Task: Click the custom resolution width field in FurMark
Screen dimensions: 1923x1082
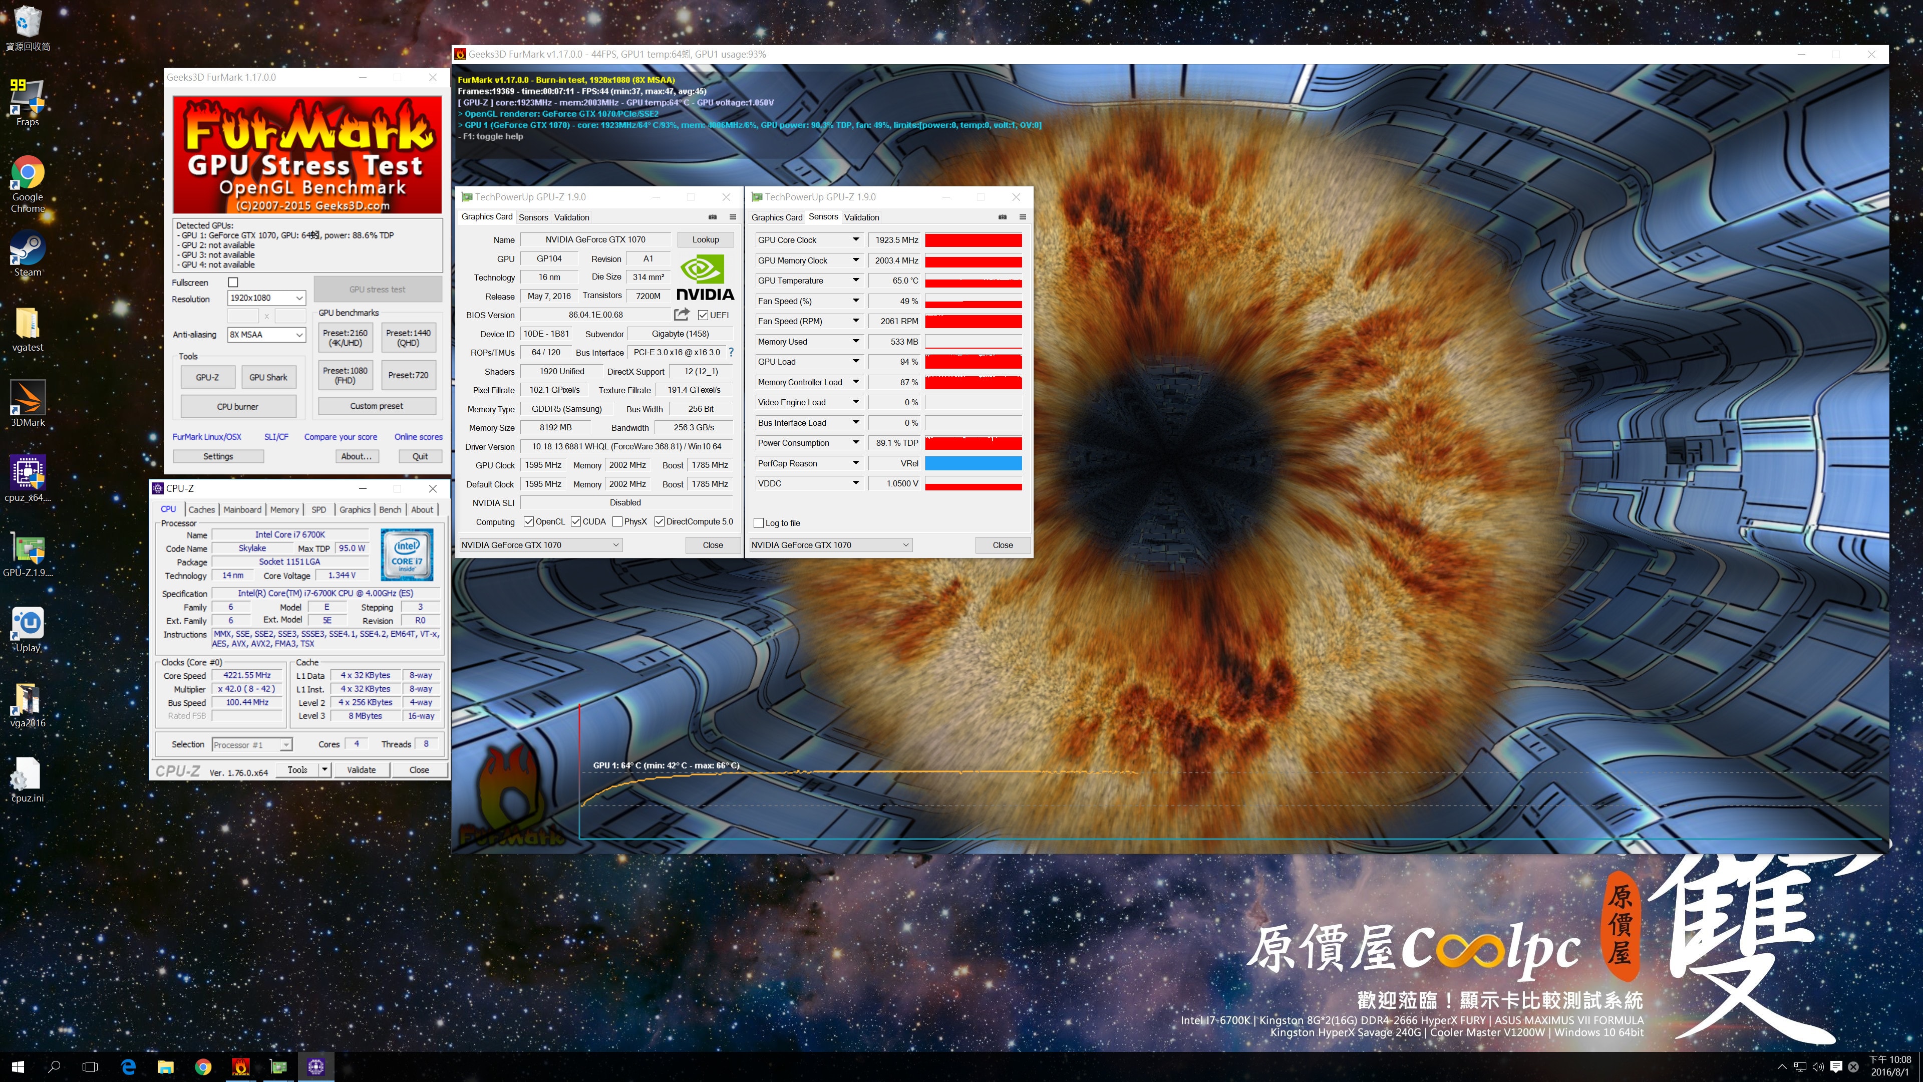Action: (243, 316)
